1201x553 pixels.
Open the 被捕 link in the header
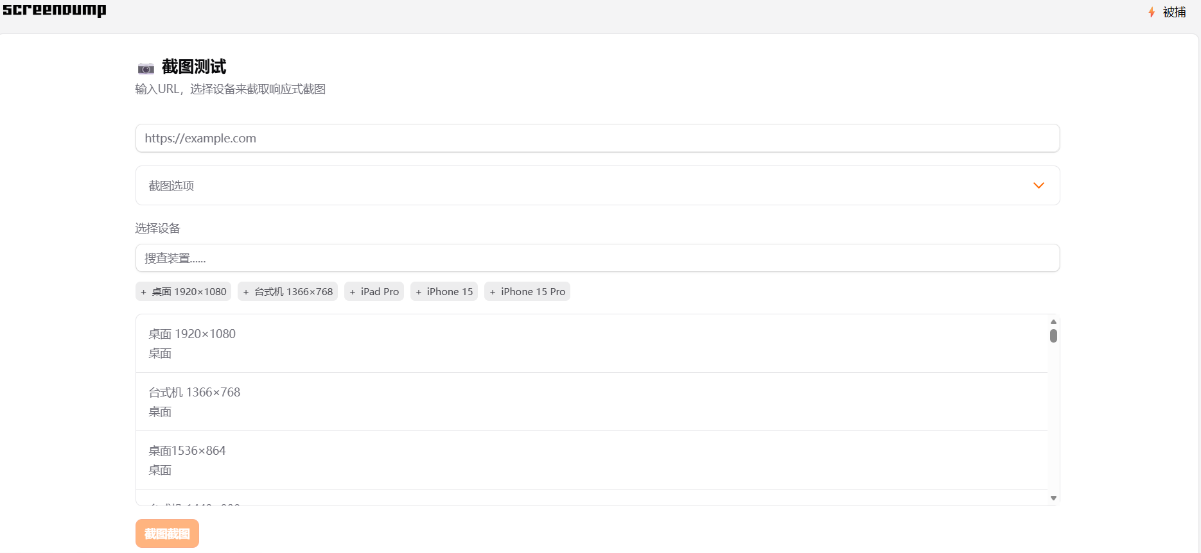(x=1174, y=12)
